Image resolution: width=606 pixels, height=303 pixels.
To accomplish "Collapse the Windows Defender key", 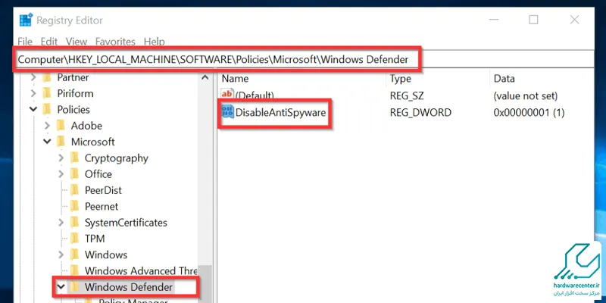I will pyautogui.click(x=61, y=287).
